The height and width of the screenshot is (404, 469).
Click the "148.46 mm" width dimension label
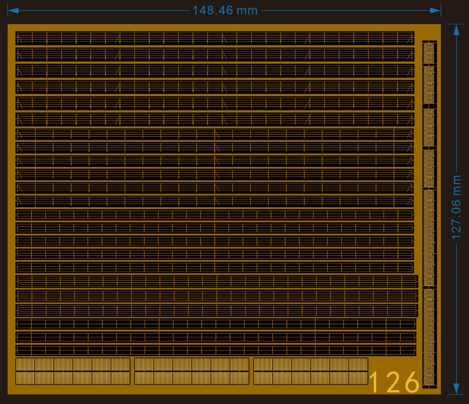click(225, 10)
